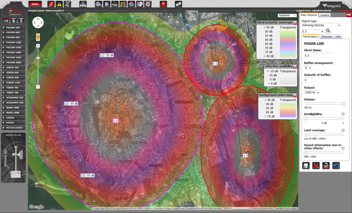Open the Object type Warning Devices dropdown

pyautogui.click(x=321, y=25)
